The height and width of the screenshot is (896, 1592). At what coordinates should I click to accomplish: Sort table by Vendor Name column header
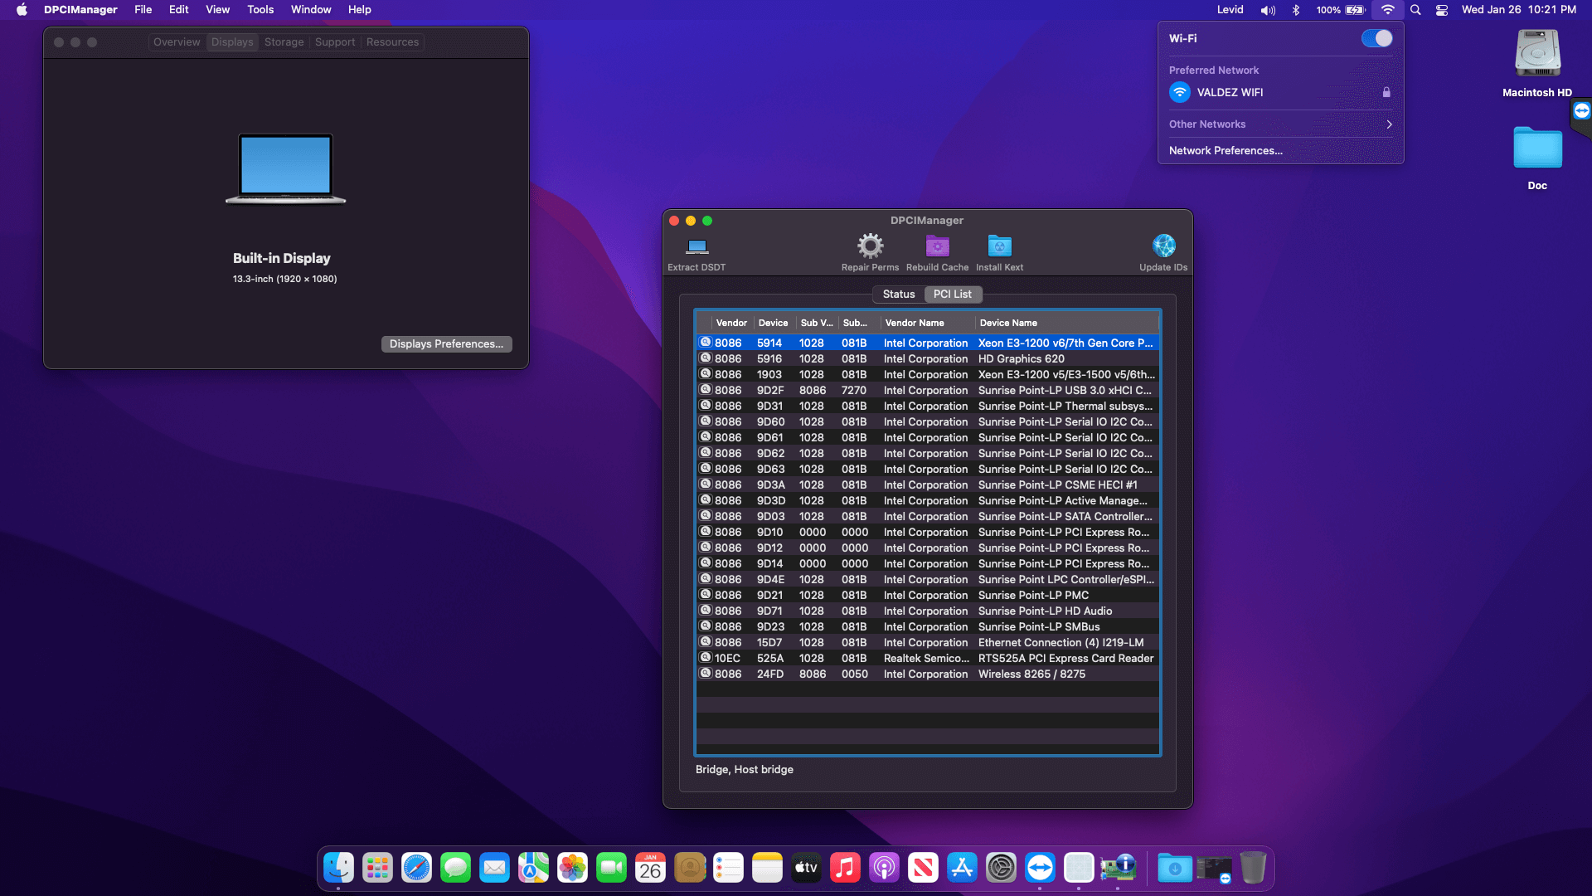tap(928, 324)
